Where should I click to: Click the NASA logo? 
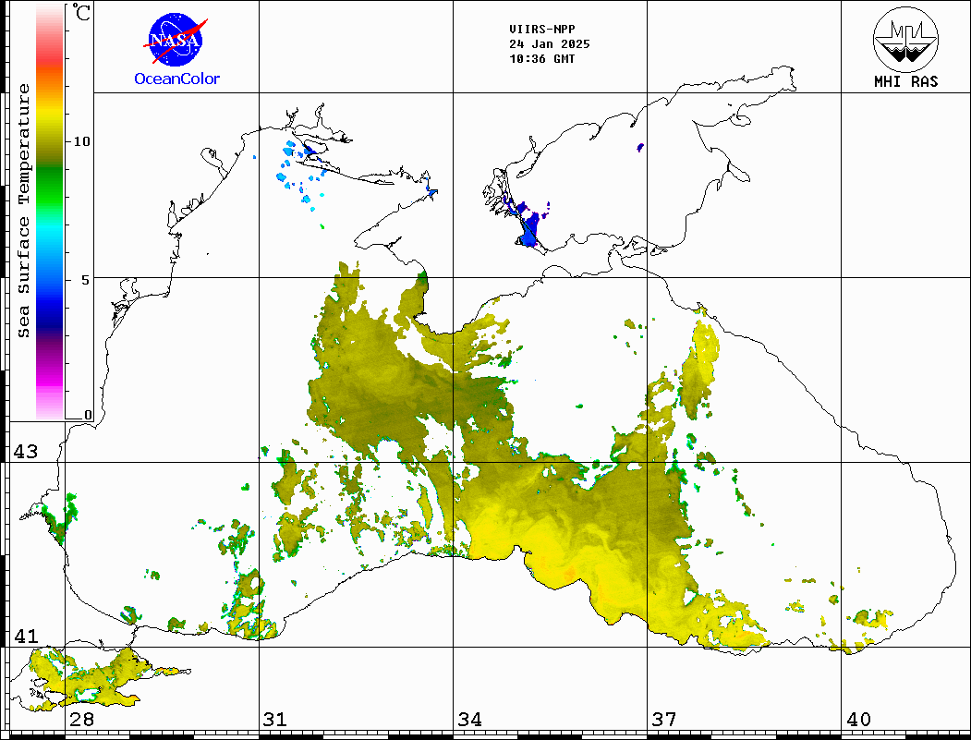click(176, 41)
